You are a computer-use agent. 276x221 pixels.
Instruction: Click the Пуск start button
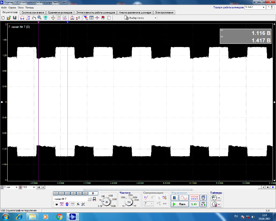coord(179,204)
